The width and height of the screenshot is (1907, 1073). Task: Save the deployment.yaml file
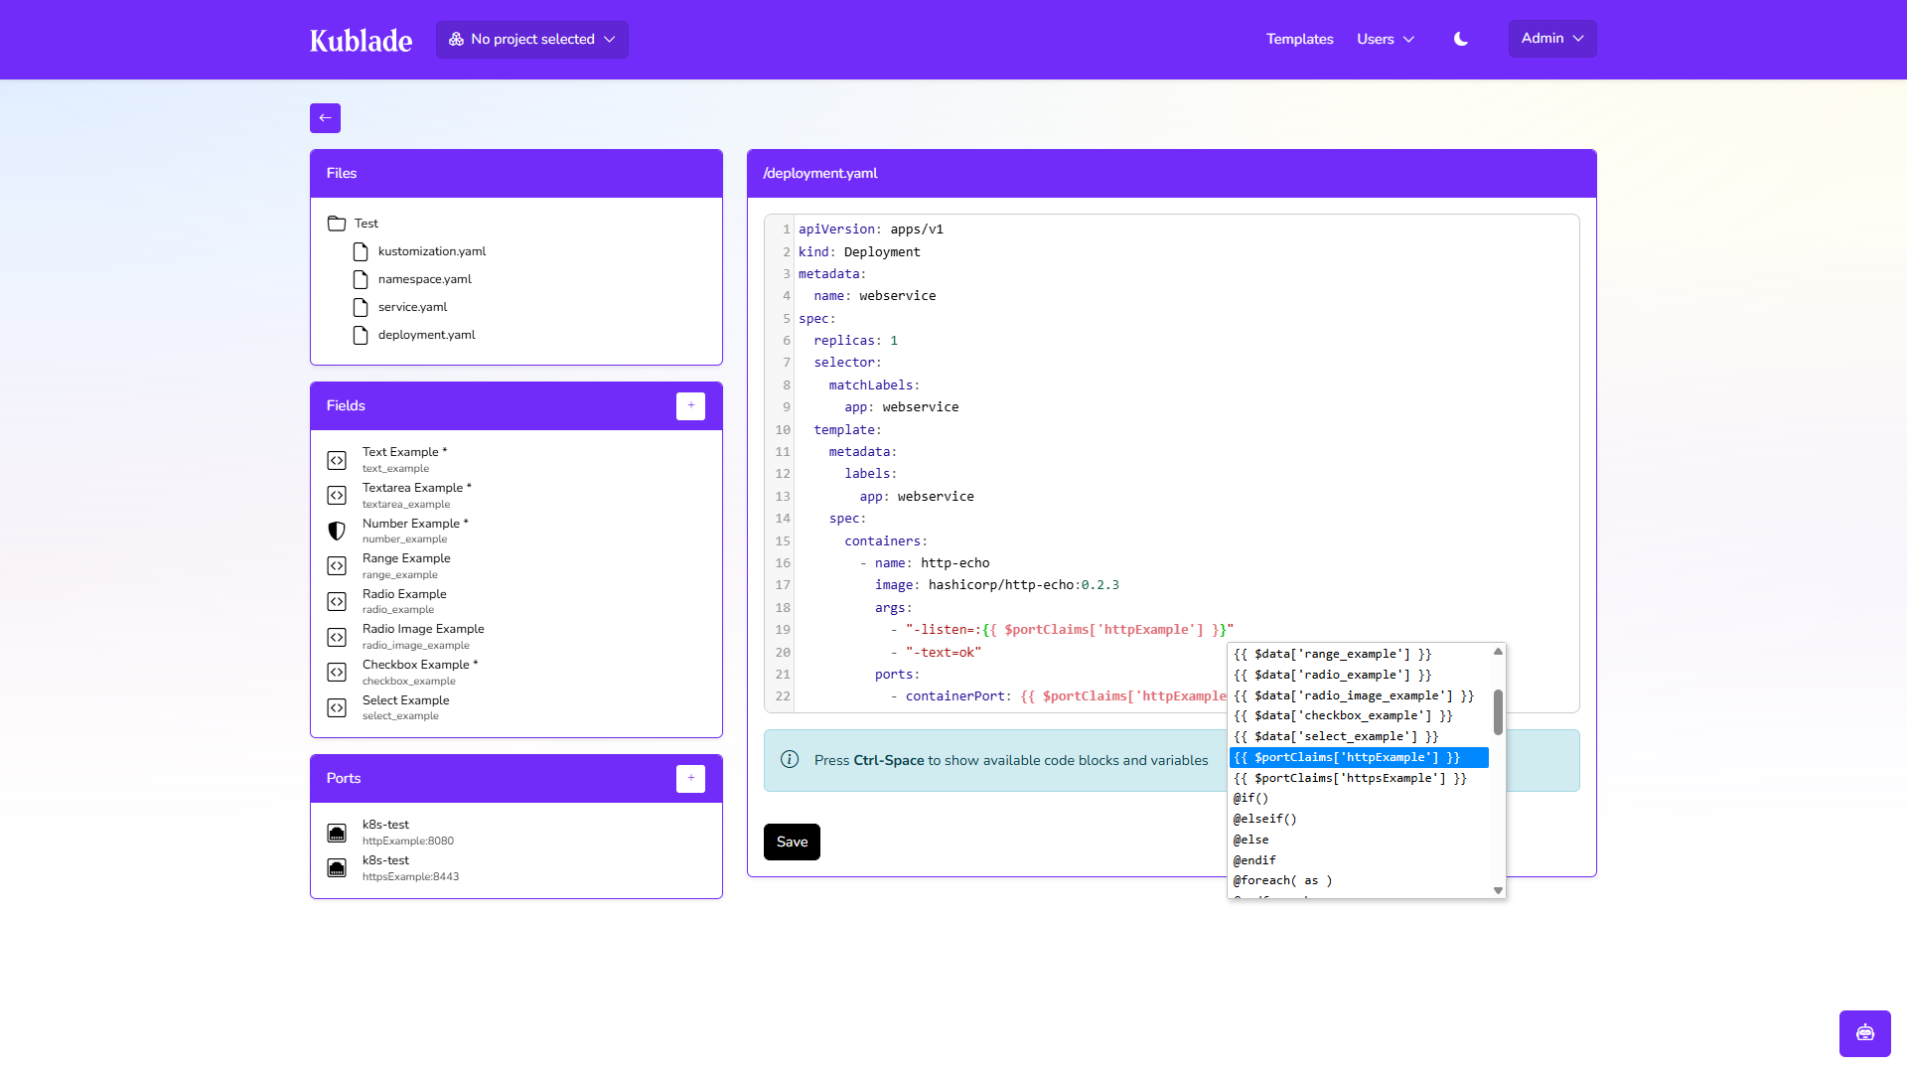792,842
